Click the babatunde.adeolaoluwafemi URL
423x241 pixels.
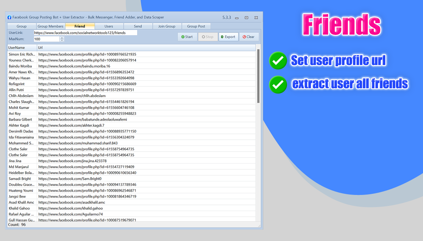tap(83, 120)
